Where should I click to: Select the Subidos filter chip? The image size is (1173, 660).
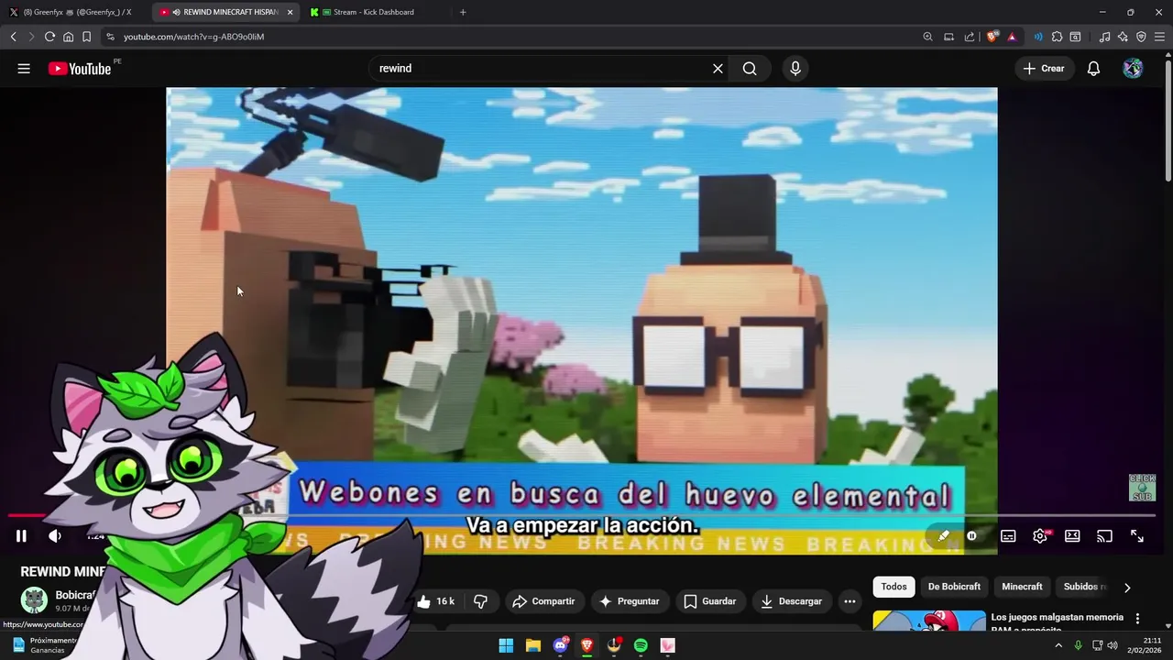(x=1084, y=587)
